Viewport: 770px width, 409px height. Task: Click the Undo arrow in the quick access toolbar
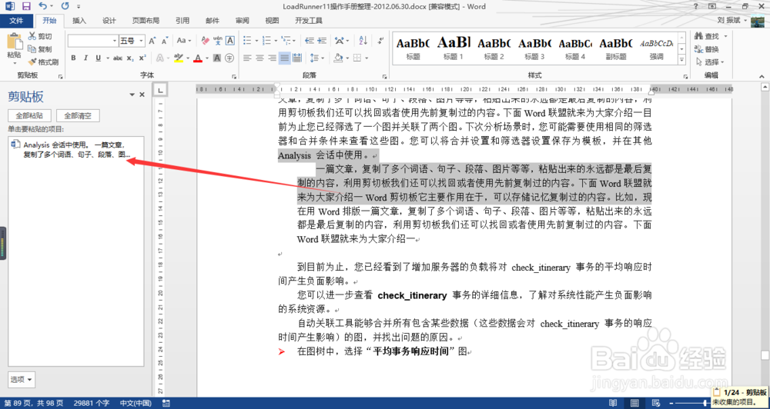click(x=42, y=6)
